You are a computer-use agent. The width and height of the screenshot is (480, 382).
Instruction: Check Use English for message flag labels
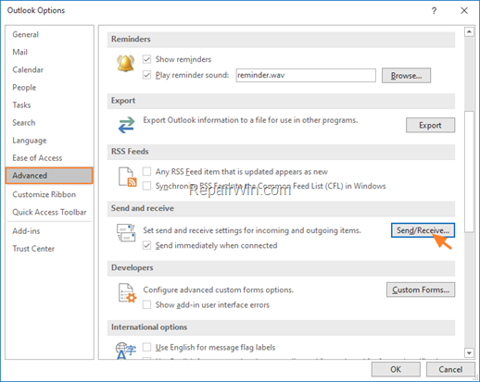coord(147,347)
